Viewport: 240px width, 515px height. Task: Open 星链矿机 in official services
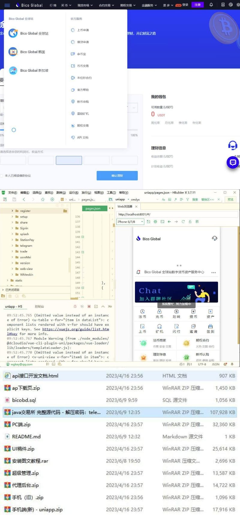80,114
